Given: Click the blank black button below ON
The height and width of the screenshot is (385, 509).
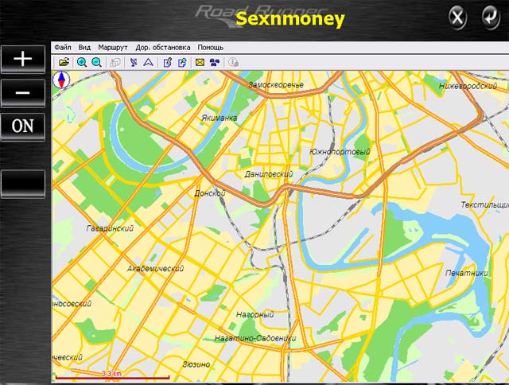Looking at the screenshot, I should point(22,183).
